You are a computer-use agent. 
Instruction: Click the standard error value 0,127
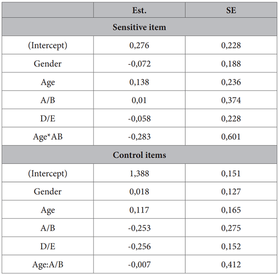pyautogui.click(x=231, y=191)
